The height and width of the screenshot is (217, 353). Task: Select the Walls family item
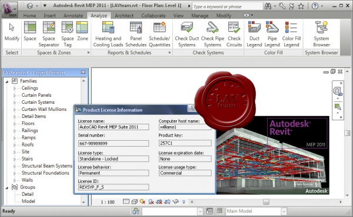click(27, 180)
